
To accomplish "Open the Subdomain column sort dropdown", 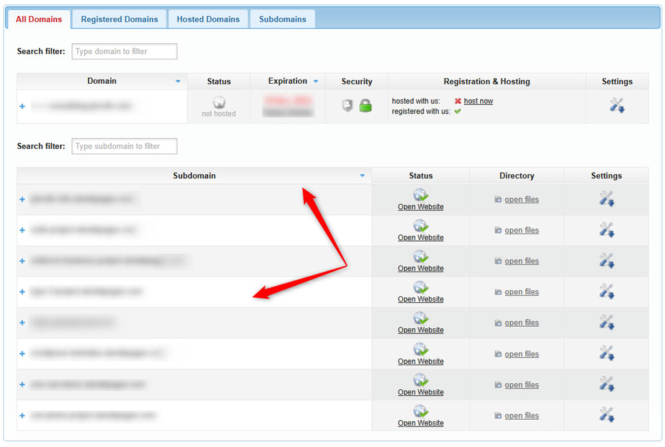I will pos(362,175).
